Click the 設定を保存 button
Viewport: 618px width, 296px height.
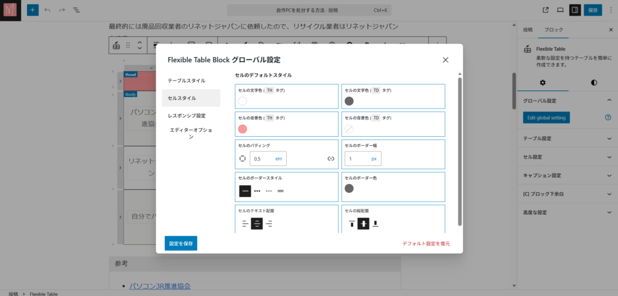click(181, 243)
